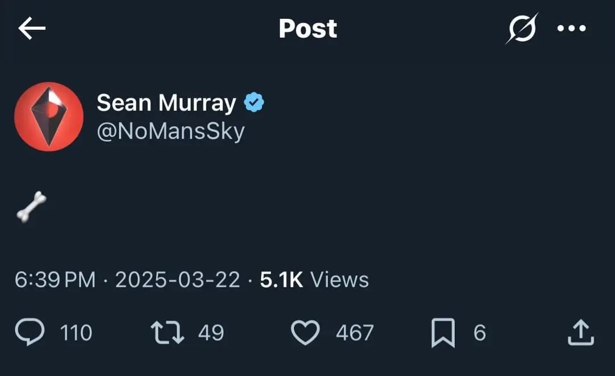The width and height of the screenshot is (615, 376).
Task: Share the post via upload icon
Action: click(x=581, y=333)
